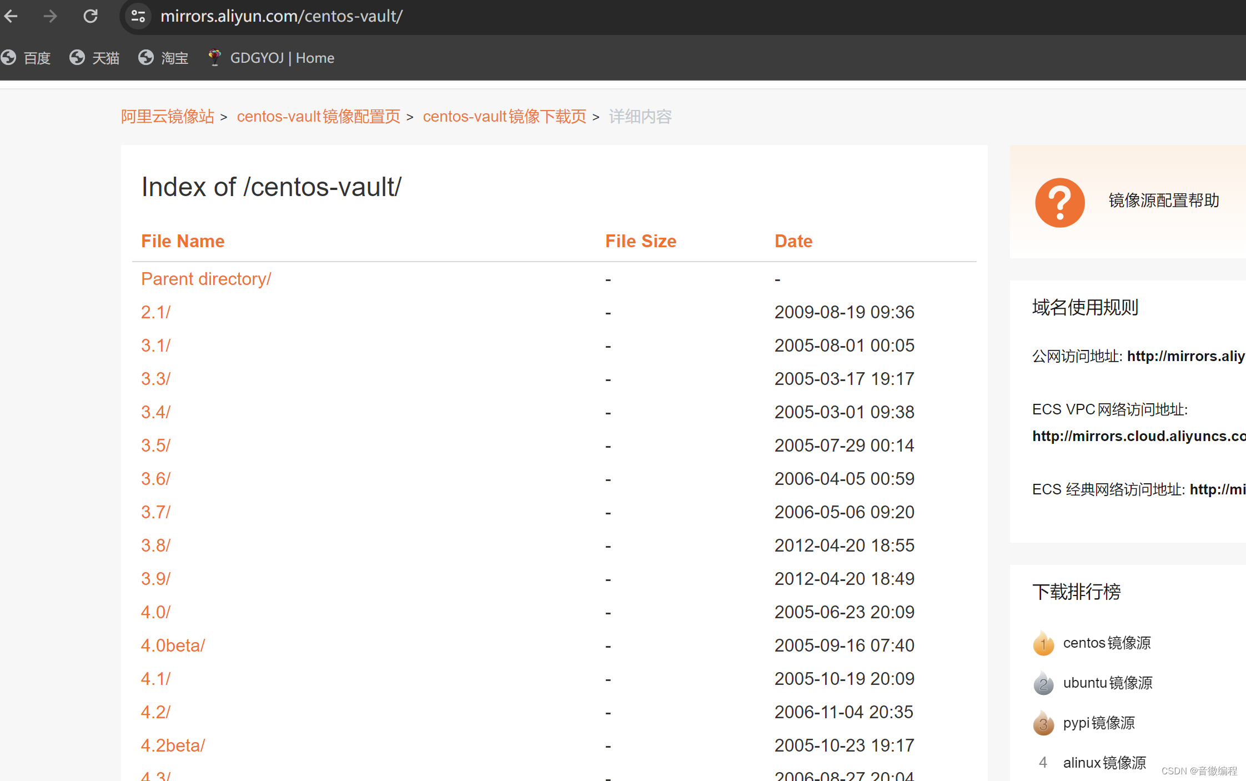Open the centos镜像源 ranking link
This screenshot has height=781, width=1246.
(x=1107, y=643)
